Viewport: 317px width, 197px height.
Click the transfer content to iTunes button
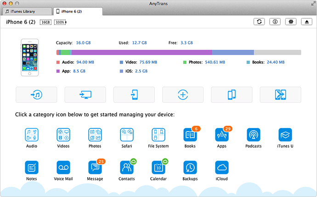click(x=36, y=95)
